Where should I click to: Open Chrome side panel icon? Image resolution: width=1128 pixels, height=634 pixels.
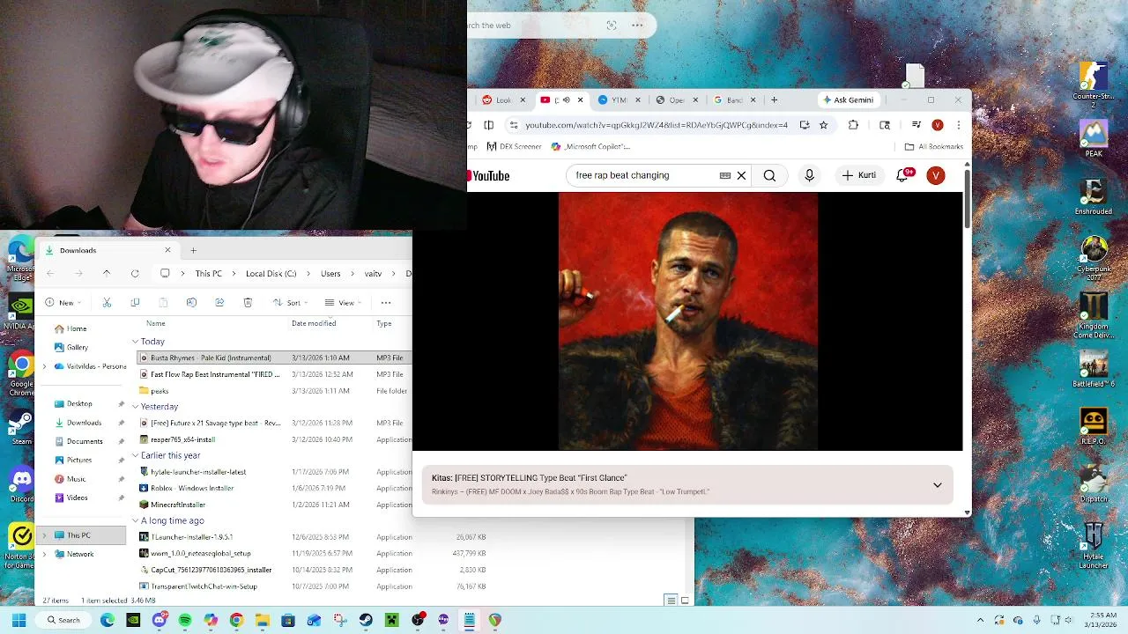(x=885, y=125)
